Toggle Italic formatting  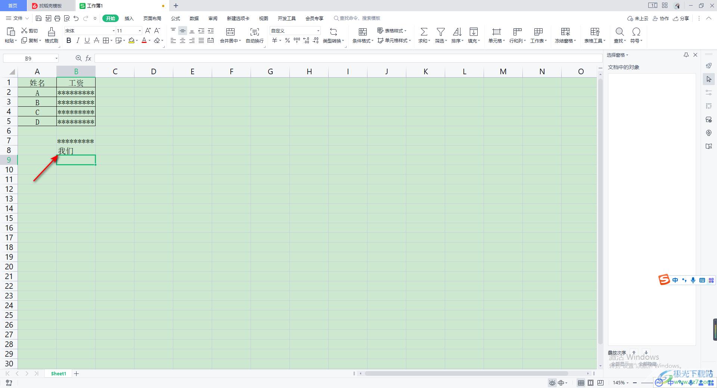coord(78,40)
